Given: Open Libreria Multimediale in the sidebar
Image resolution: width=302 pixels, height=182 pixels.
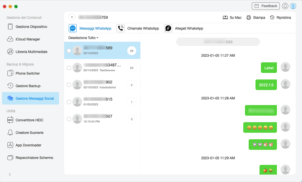Looking at the screenshot, I should pyautogui.click(x=31, y=52).
